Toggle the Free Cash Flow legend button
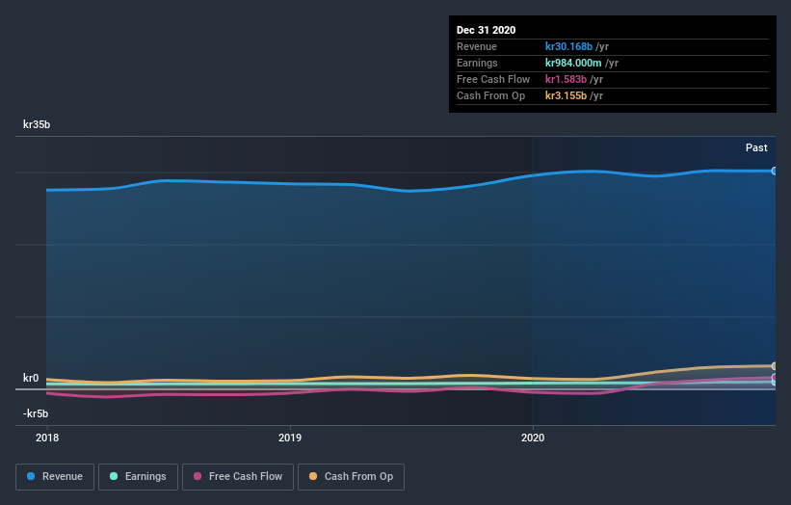The height and width of the screenshot is (505, 791). [238, 477]
